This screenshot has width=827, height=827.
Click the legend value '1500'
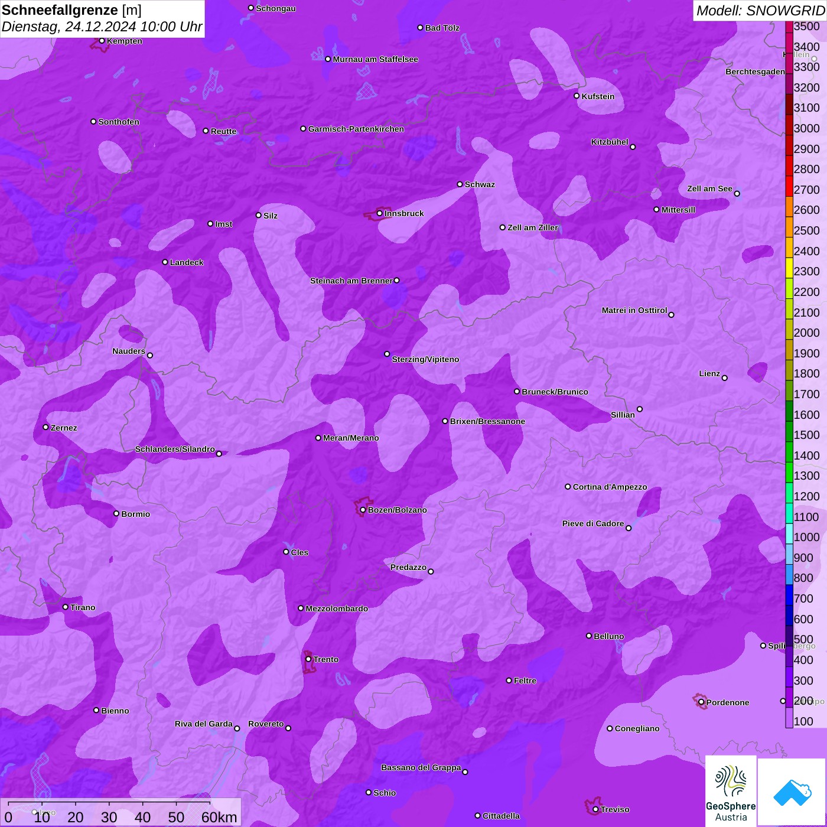pos(807,435)
